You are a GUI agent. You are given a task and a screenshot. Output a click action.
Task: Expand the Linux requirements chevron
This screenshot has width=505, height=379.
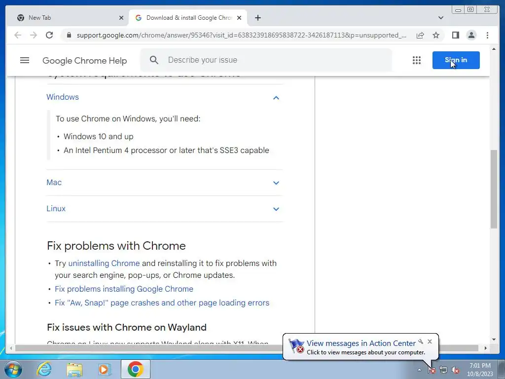tap(276, 209)
